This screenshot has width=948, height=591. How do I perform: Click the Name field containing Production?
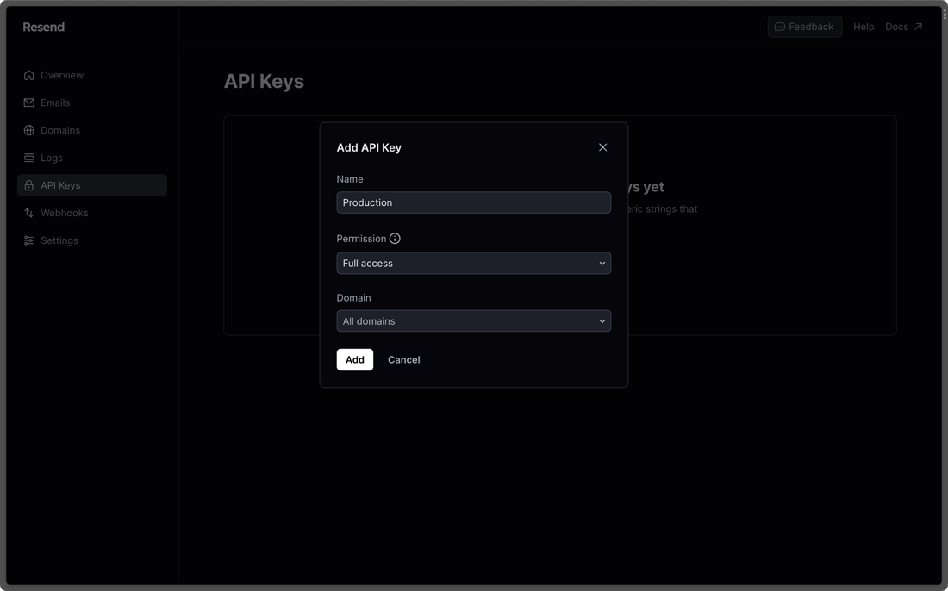tap(473, 202)
